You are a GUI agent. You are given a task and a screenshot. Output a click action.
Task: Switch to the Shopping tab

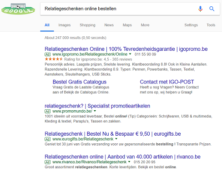tap(87, 25)
